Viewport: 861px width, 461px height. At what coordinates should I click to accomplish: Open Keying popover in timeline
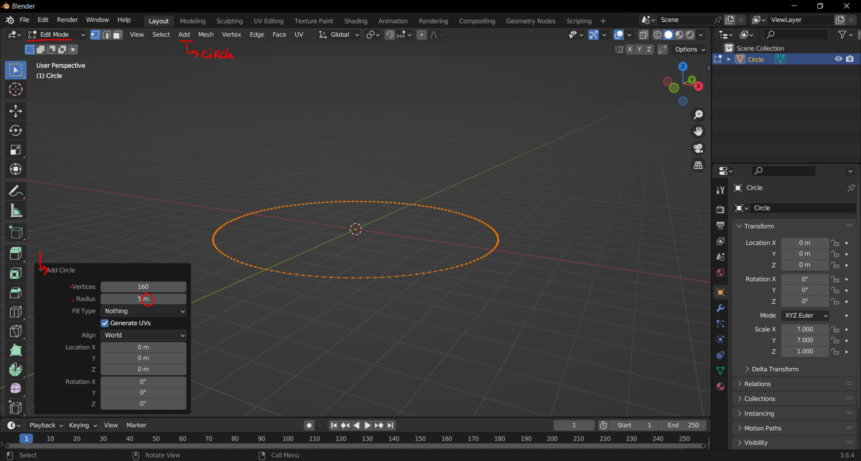pos(83,425)
